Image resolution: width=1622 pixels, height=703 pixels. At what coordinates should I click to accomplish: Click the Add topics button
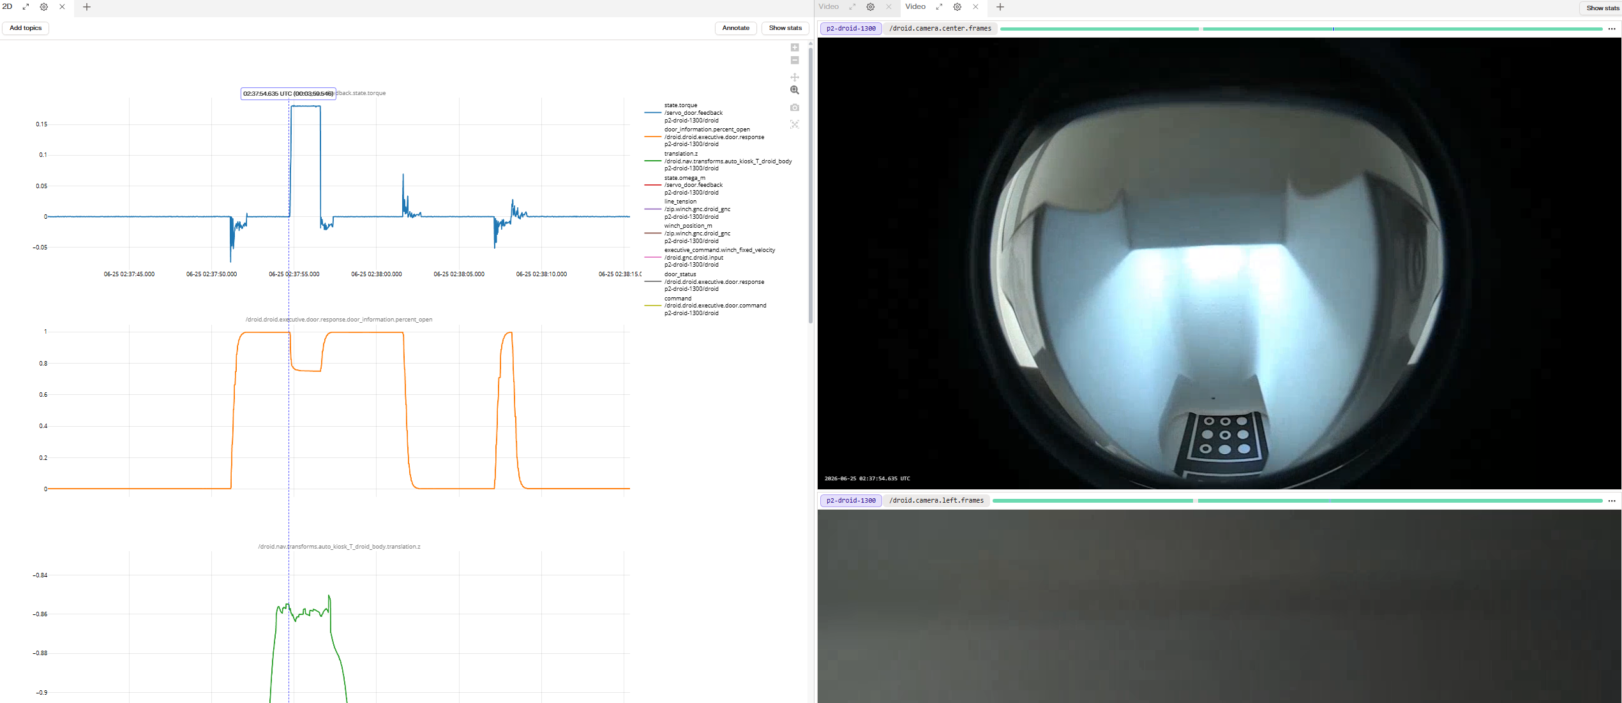(x=26, y=28)
